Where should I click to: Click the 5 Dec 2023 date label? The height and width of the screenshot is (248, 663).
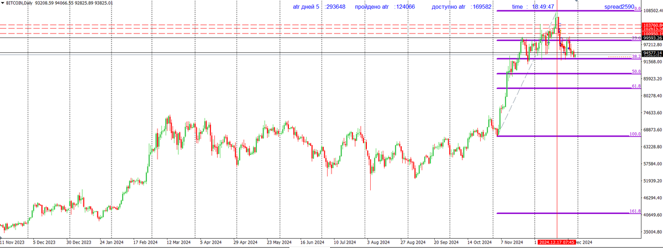click(x=44, y=242)
